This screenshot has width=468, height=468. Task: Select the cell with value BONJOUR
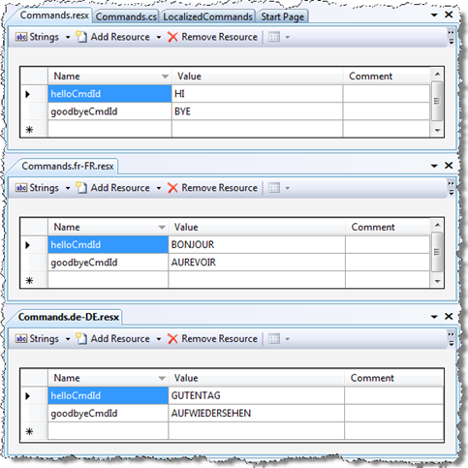(x=257, y=244)
